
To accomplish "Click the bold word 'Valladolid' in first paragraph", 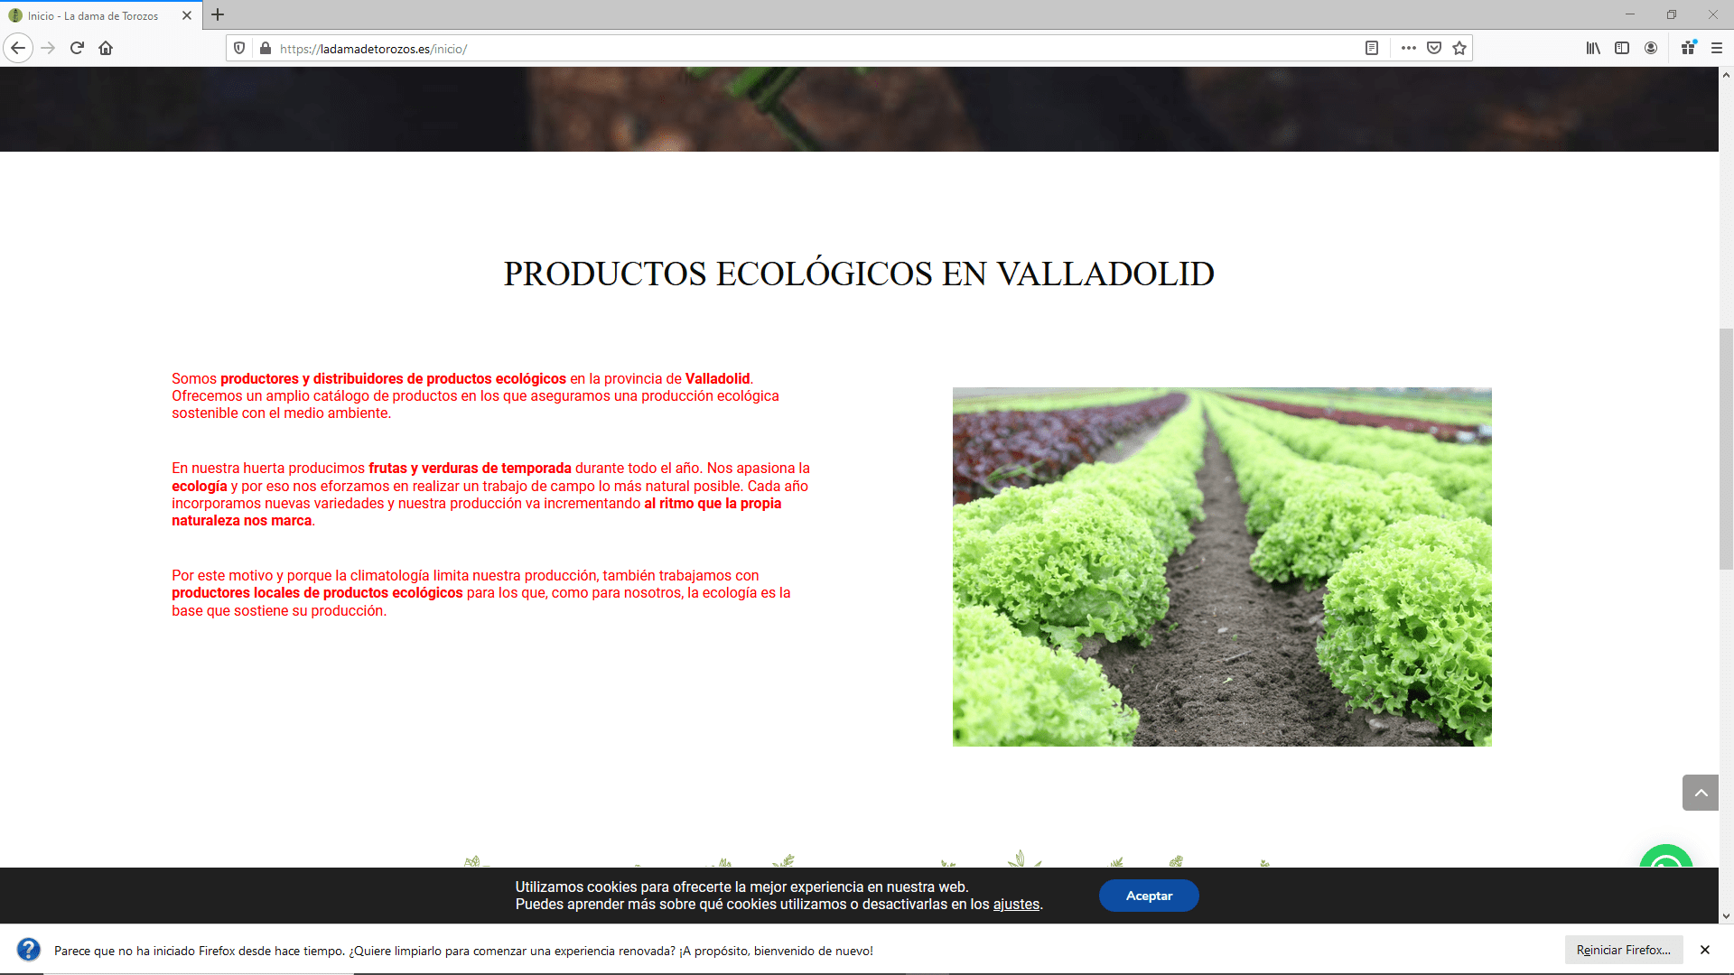I will click(717, 379).
